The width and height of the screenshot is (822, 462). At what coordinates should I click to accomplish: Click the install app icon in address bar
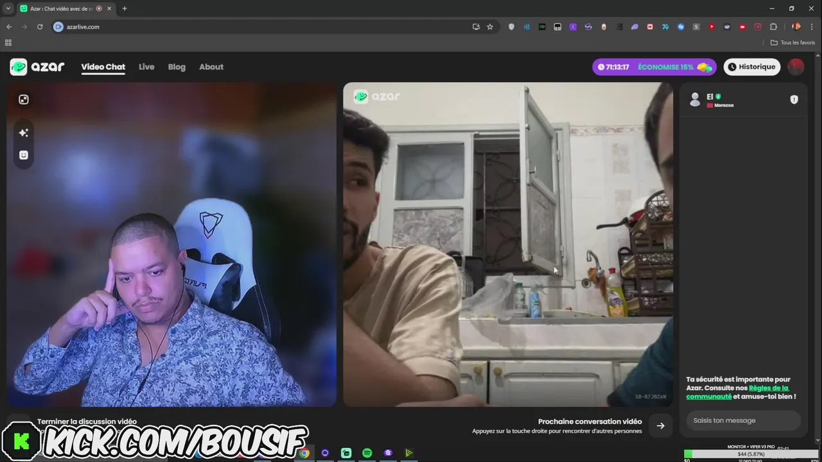(476, 27)
